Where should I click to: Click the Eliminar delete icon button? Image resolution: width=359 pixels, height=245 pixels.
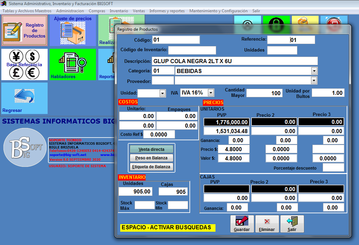pos(267,224)
